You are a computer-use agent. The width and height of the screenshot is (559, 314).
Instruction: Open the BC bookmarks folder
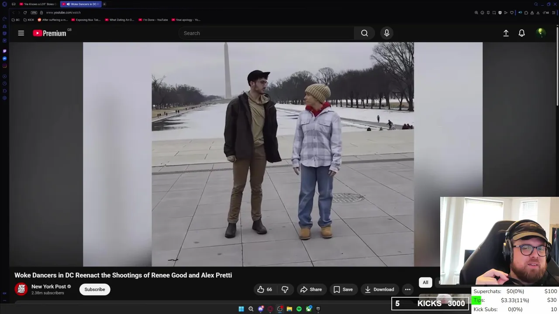(x=16, y=20)
